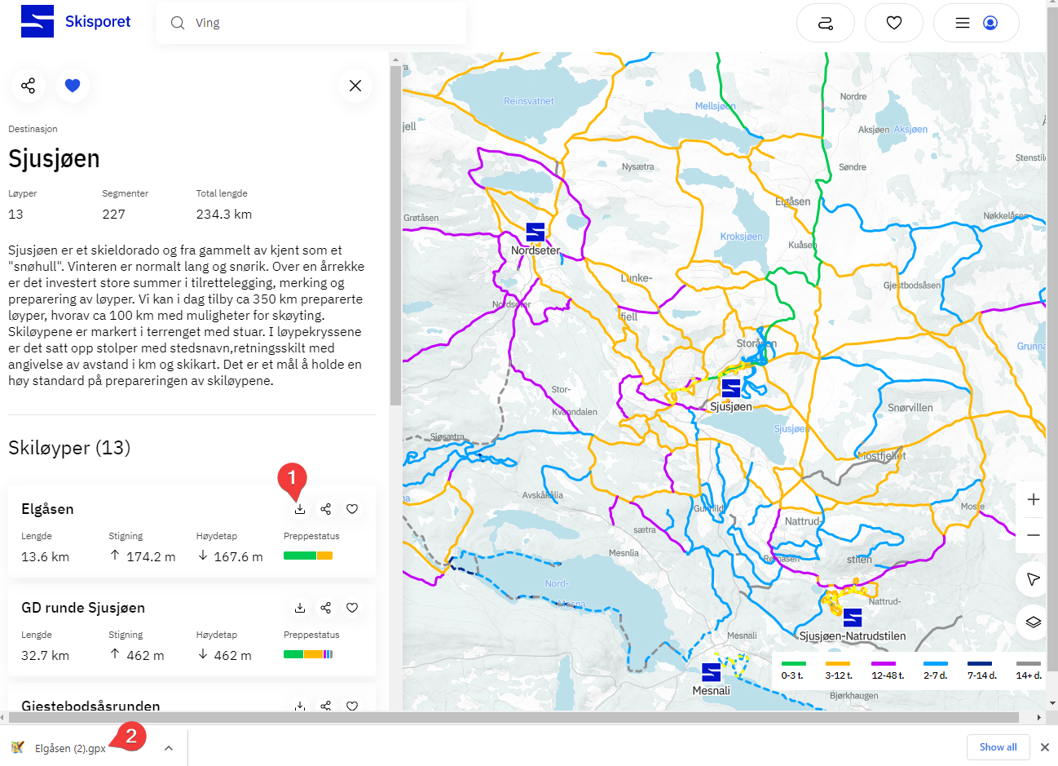
Task: Click the search field containing Ving
Action: pyautogui.click(x=311, y=23)
